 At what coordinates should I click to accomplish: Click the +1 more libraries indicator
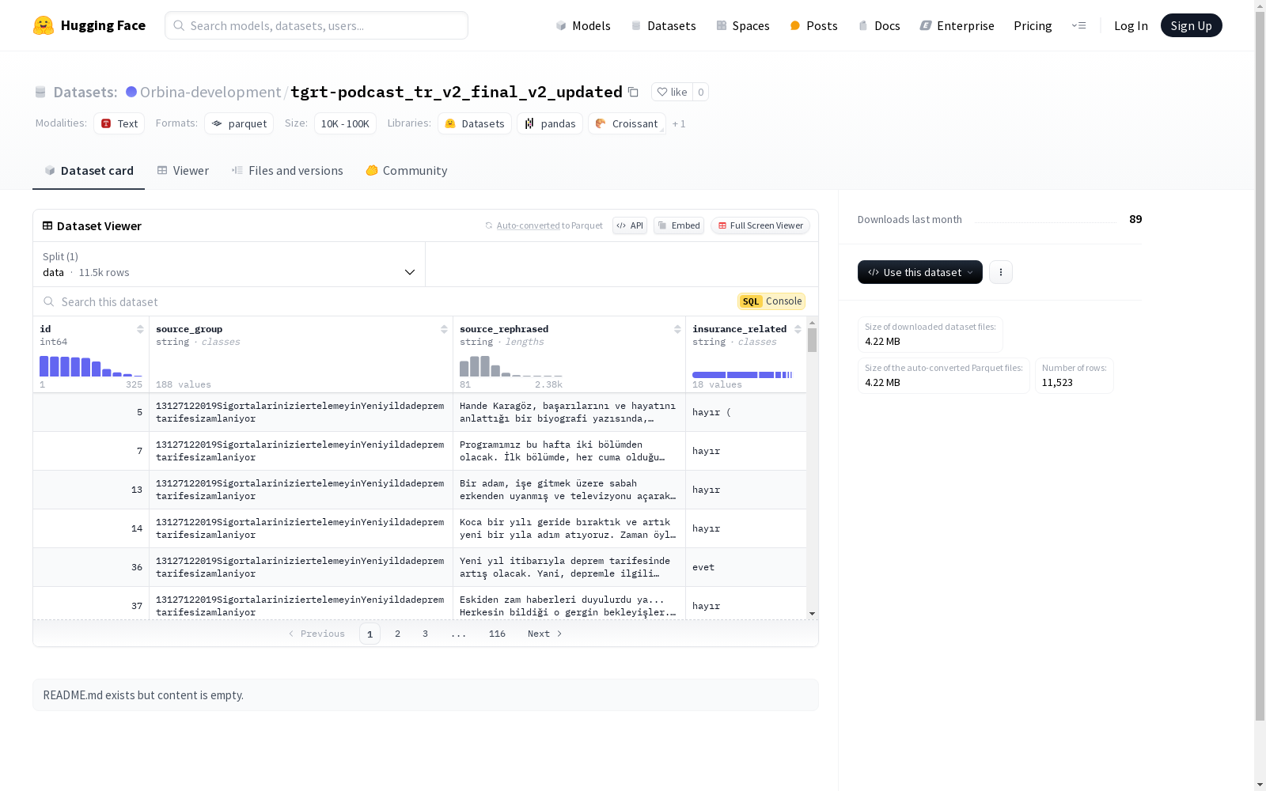(679, 124)
